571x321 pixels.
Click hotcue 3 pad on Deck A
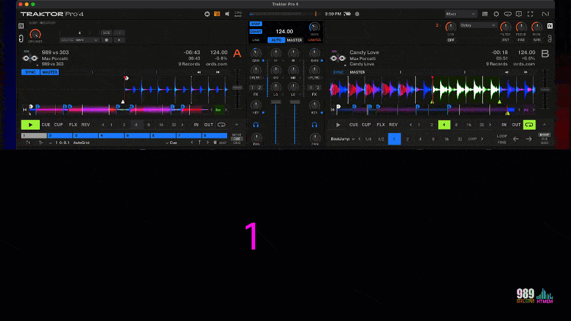pos(86,136)
